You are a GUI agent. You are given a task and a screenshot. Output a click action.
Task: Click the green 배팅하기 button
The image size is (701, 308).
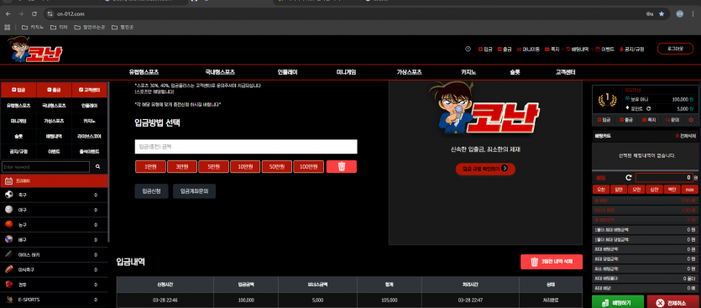coord(618,303)
